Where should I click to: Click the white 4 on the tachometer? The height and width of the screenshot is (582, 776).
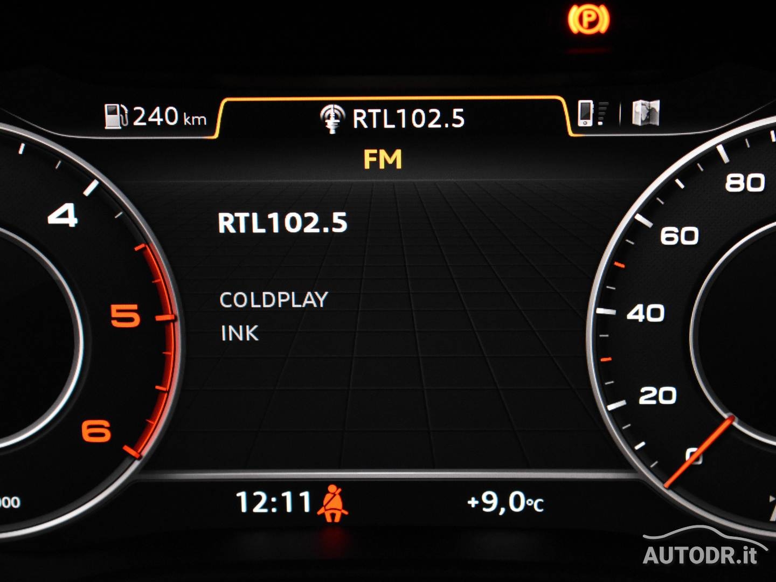point(63,216)
